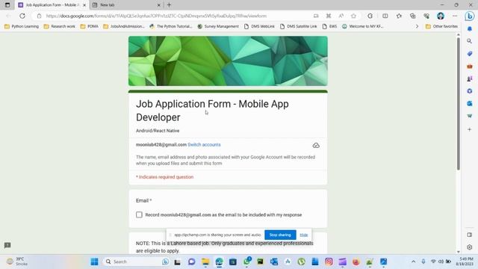
Task: Click the weather widget on taskbar
Action: 17,262
